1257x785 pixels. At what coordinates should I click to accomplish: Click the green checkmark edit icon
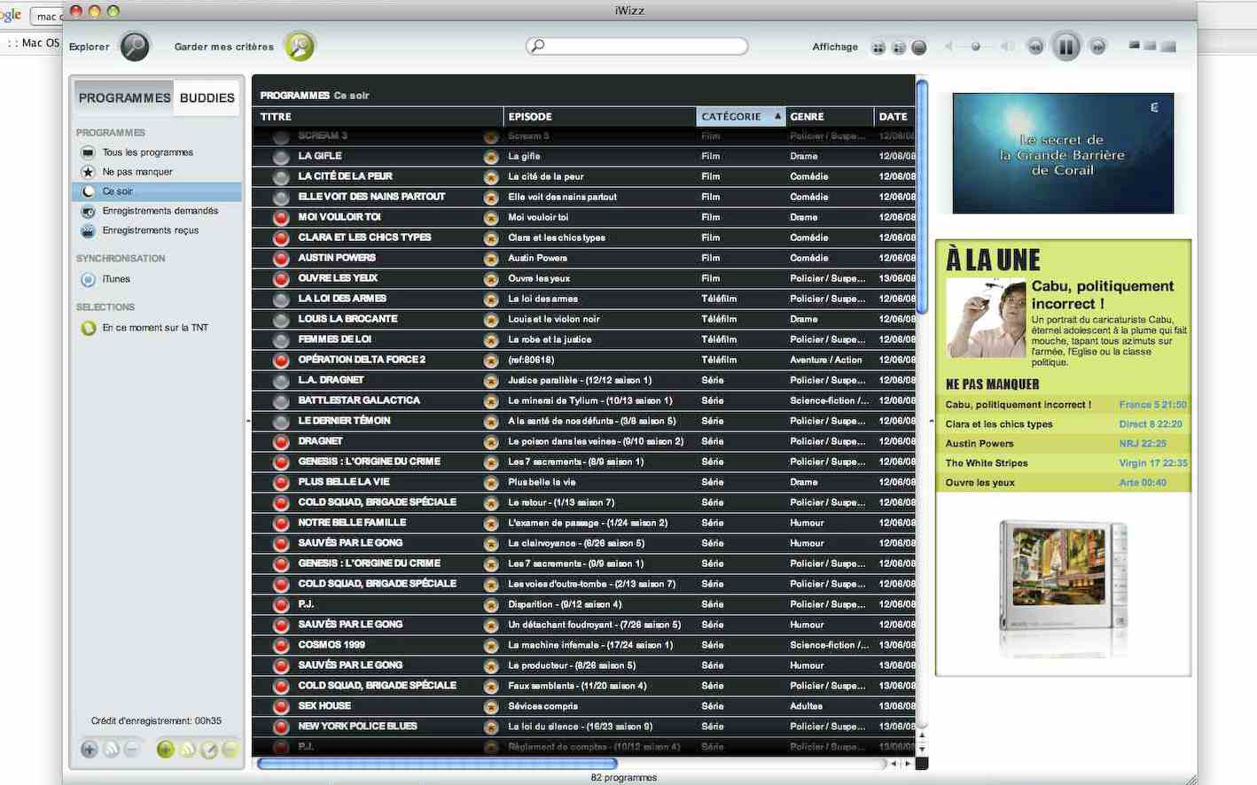208,750
